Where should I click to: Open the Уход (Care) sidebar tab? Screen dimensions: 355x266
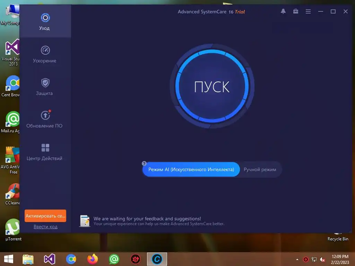tap(45, 21)
